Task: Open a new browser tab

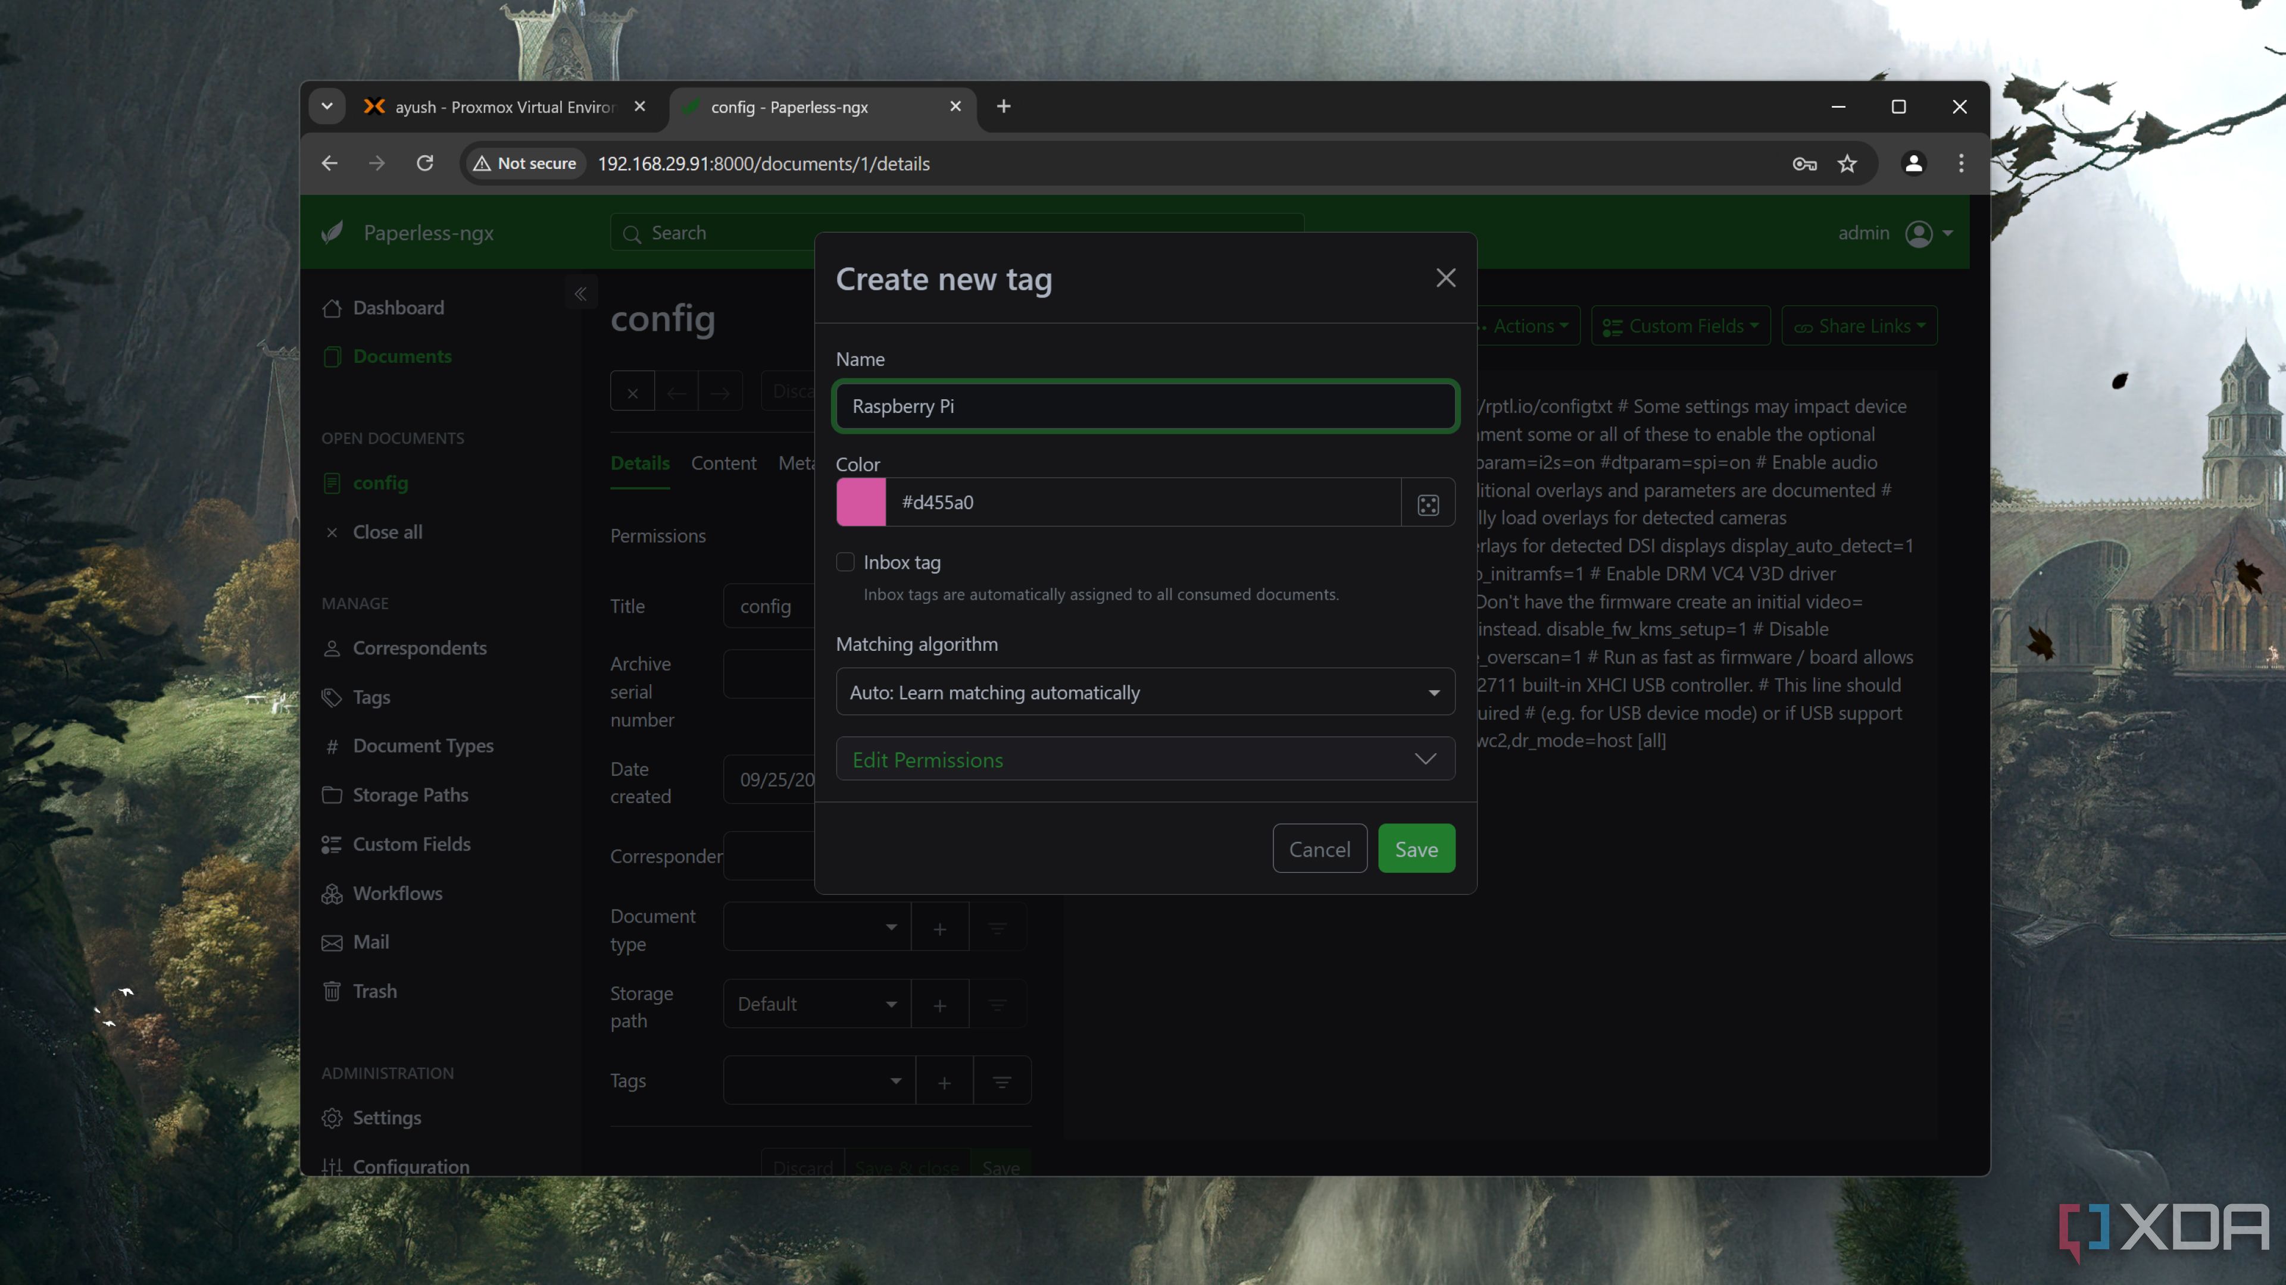Action: click(1004, 106)
